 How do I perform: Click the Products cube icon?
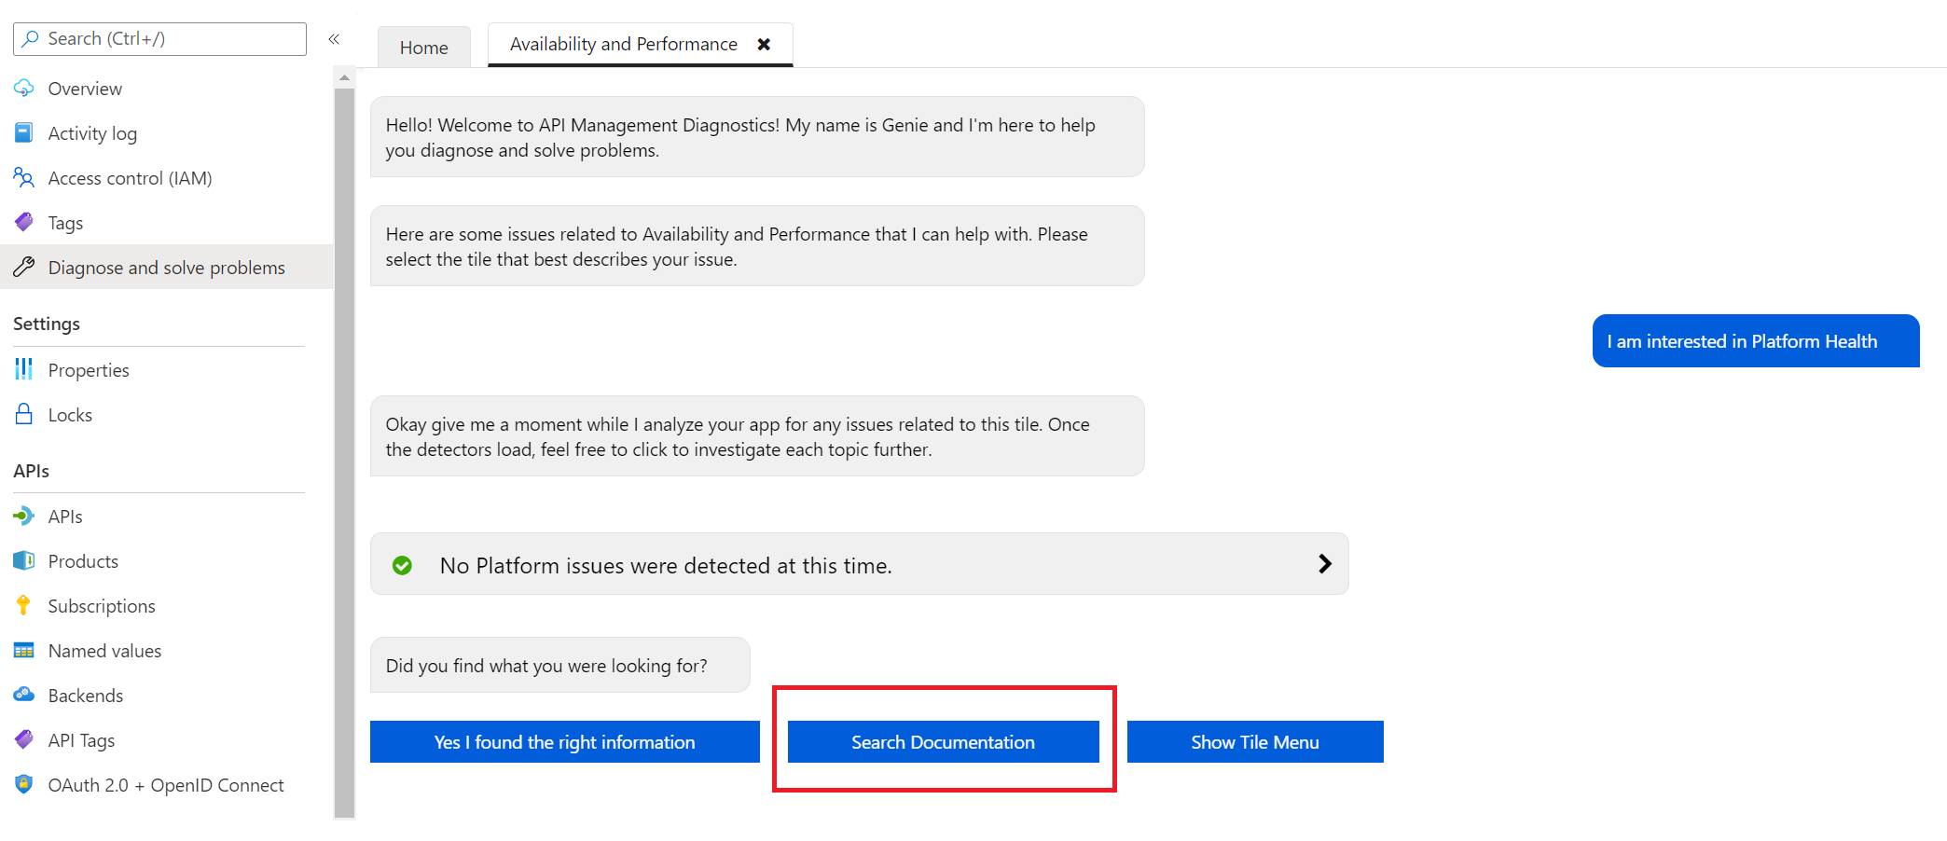23,560
